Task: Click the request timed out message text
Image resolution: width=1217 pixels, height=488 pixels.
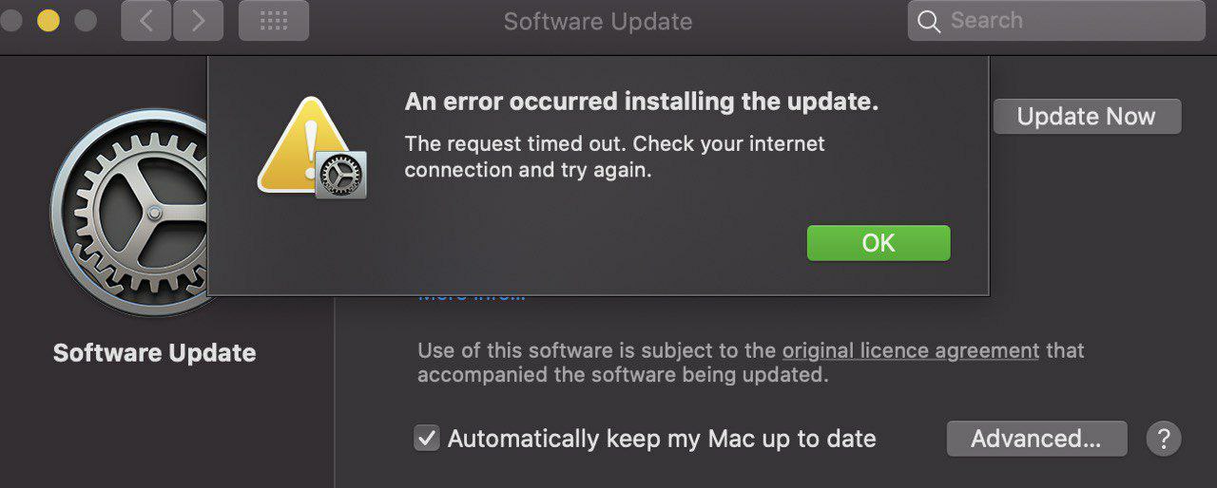Action: point(615,158)
